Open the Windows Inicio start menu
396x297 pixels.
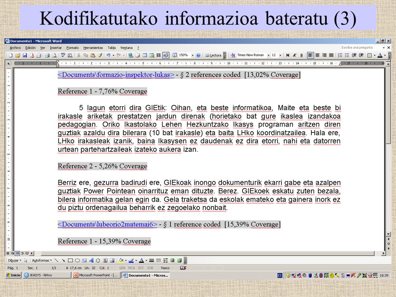pos(13,275)
